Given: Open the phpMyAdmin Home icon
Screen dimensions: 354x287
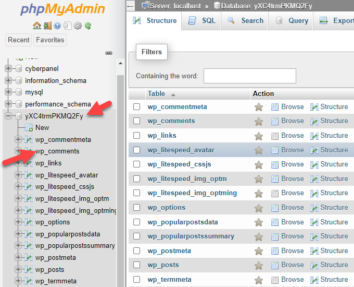Looking at the screenshot, I should coord(37,26).
